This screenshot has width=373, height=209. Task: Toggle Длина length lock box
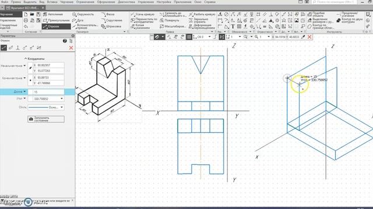pos(30,92)
